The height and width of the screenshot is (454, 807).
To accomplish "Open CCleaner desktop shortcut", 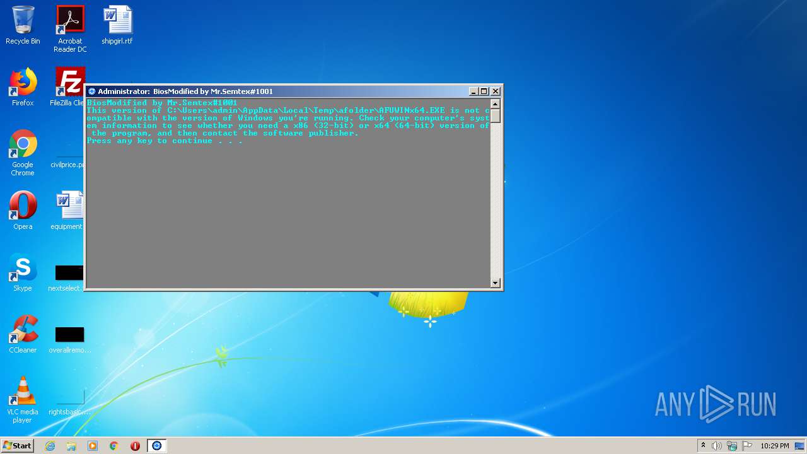I will (x=23, y=334).
